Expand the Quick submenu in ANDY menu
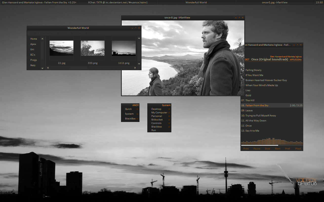Image resolution: width=324 pixels, height=202 pixels. pos(130,109)
